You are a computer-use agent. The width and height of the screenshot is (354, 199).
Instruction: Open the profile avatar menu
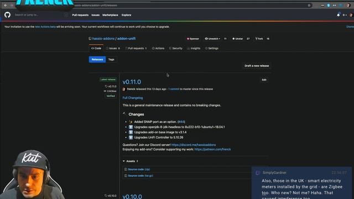pyautogui.click(x=351, y=15)
